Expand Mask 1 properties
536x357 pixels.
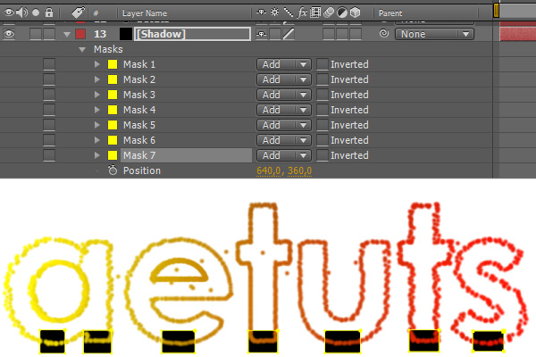97,64
